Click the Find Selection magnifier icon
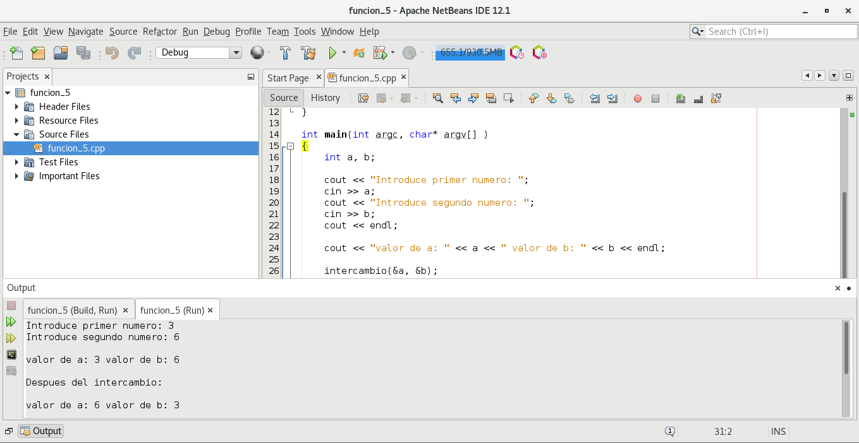This screenshot has width=859, height=443. (437, 98)
